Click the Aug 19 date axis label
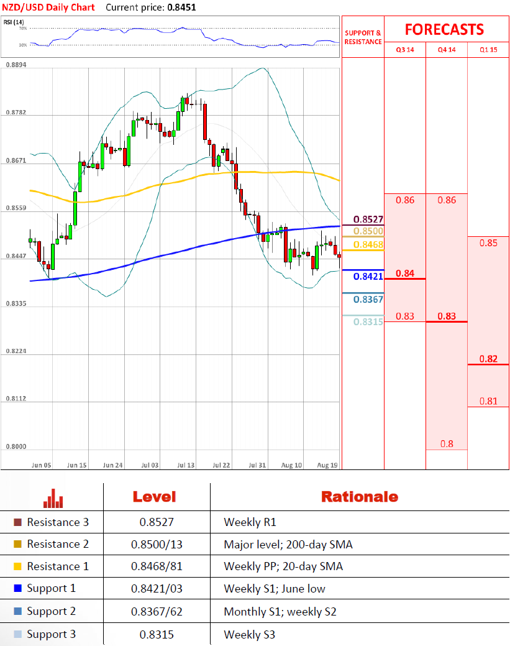Viewport: 510px width, 646px height. (327, 465)
